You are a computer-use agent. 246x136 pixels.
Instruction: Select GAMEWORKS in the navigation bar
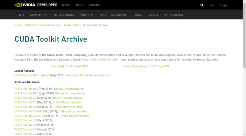(39, 15)
